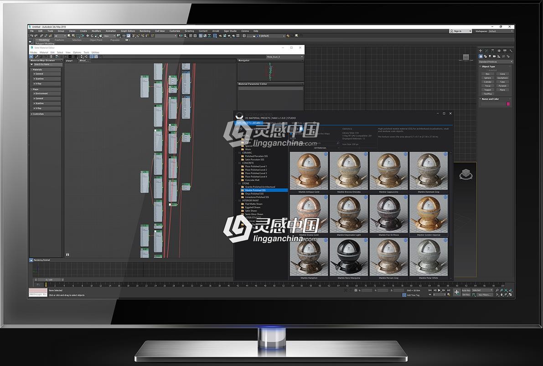Select the MTL Presets Library tab
This screenshot has width=543, height=366.
point(248,123)
